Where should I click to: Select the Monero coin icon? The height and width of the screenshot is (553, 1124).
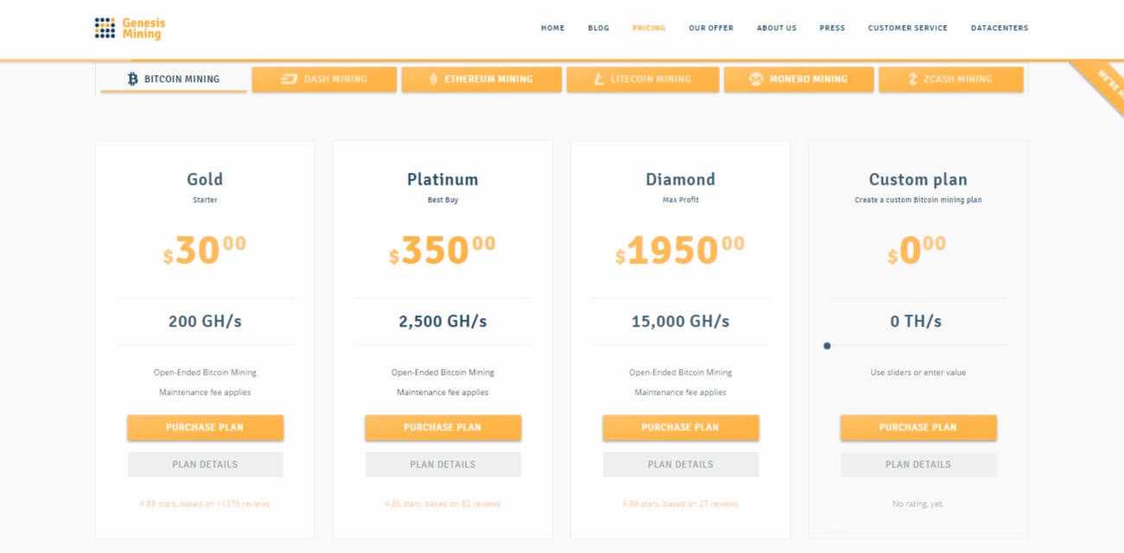pyautogui.click(x=758, y=79)
